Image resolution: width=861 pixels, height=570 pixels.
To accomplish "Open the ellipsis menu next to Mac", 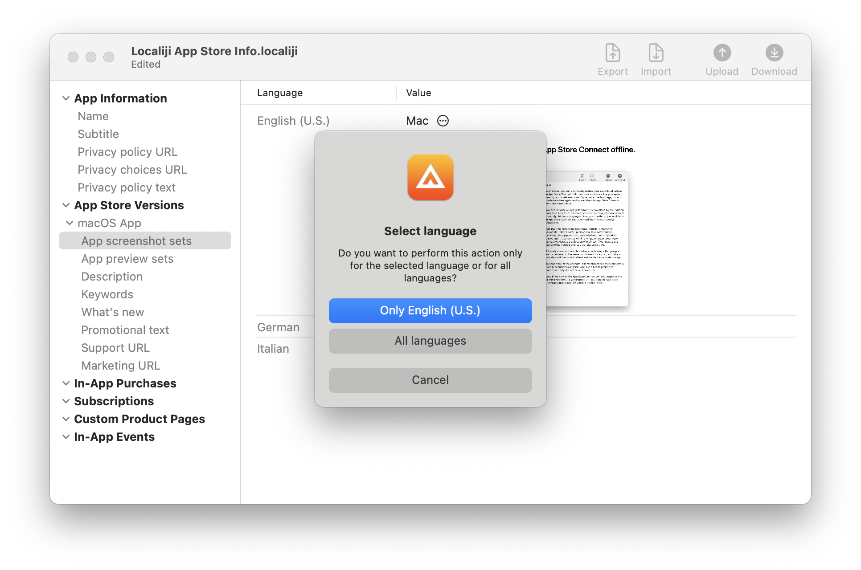I will click(443, 121).
